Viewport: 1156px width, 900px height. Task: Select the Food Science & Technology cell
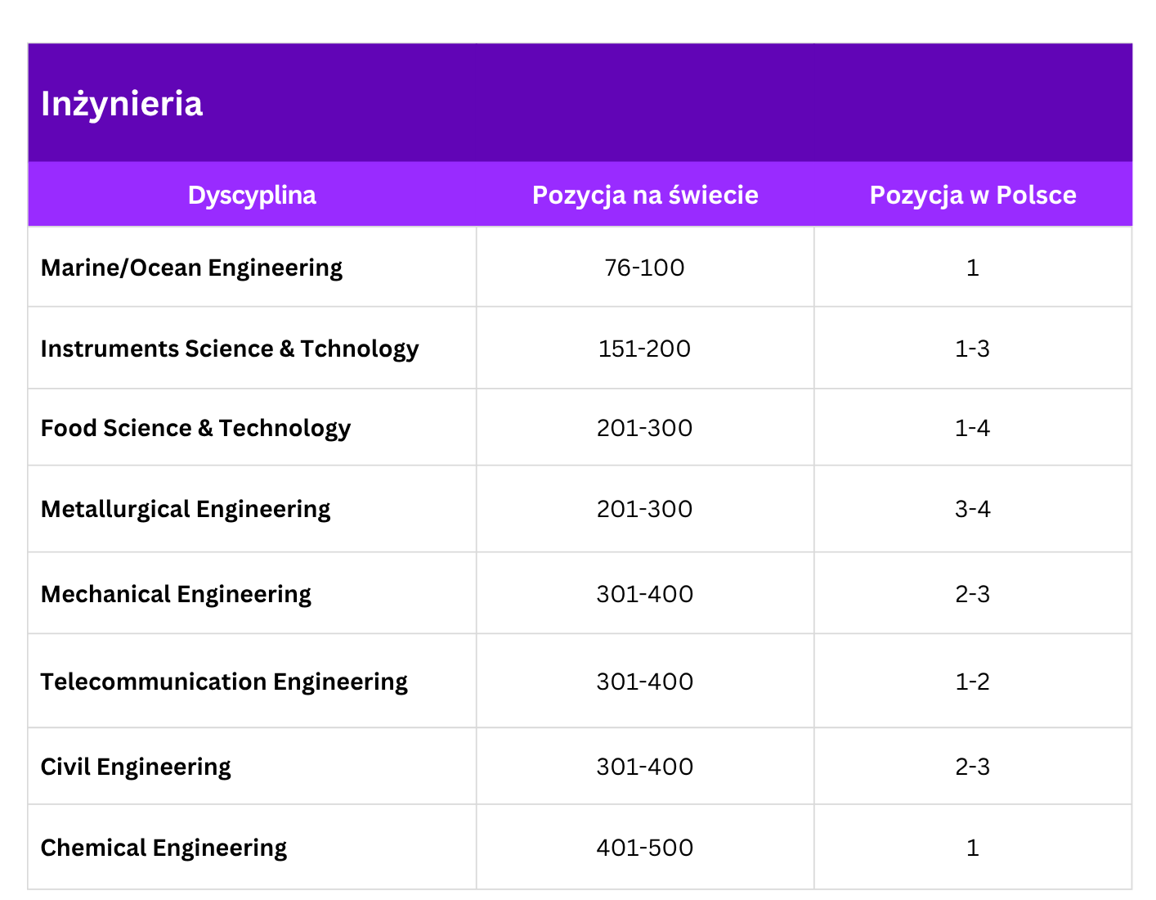click(195, 428)
